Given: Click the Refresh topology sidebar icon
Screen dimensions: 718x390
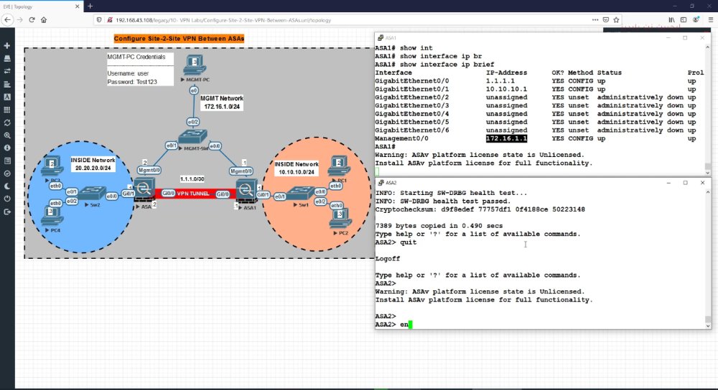Looking at the screenshot, I should tap(7, 123).
